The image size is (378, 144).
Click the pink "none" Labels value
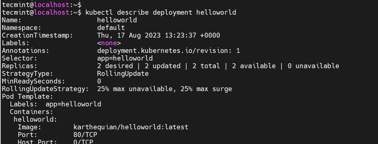(x=109, y=43)
